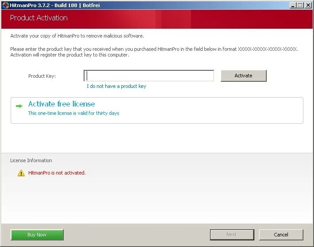Focus the Product Key input field

149,76
